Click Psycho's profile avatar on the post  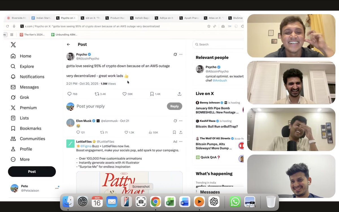70,56
